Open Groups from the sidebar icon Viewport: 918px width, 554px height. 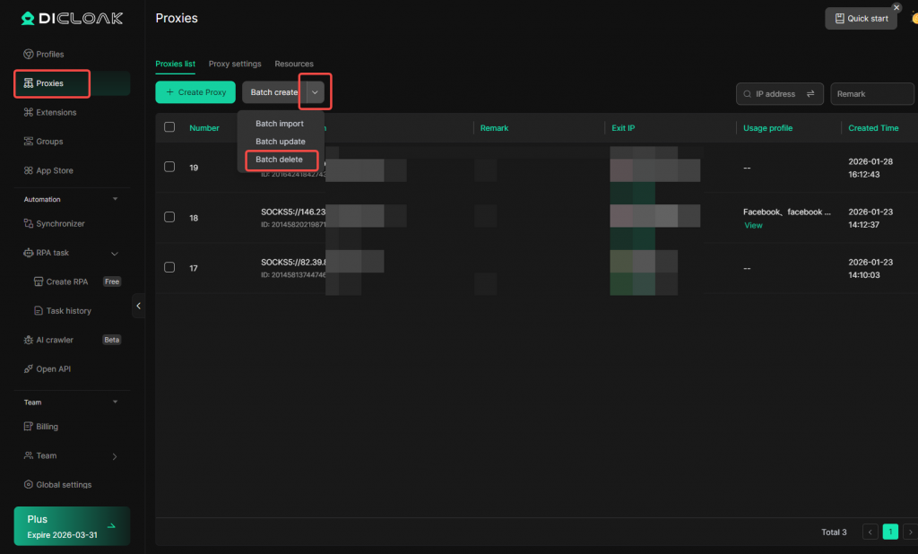click(x=29, y=142)
